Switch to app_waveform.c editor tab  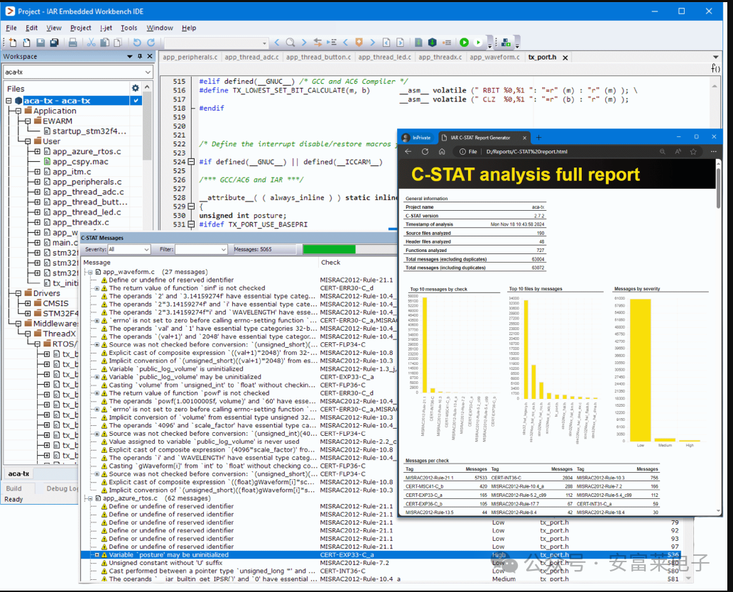pos(494,57)
